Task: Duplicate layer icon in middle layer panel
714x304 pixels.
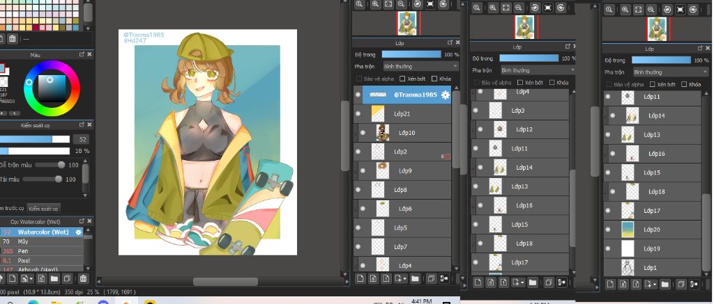Action: (x=549, y=282)
